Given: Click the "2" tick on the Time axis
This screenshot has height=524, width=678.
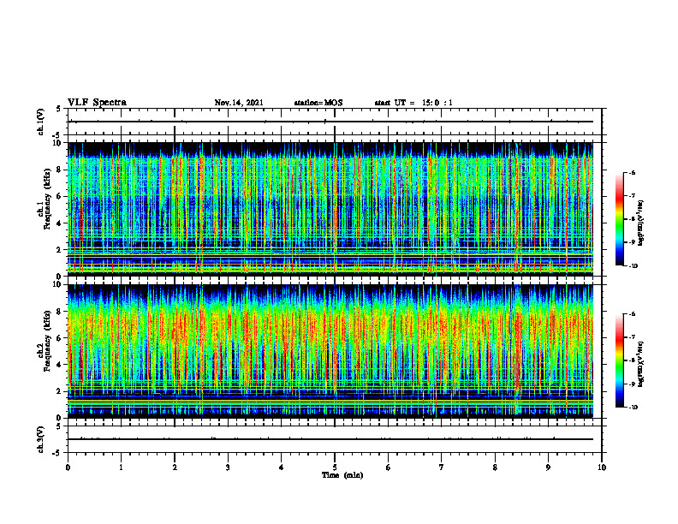Looking at the screenshot, I should point(175,467).
